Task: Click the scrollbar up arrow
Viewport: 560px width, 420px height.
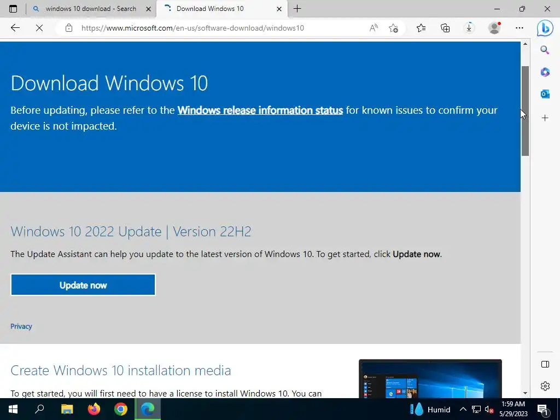Action: click(525, 44)
